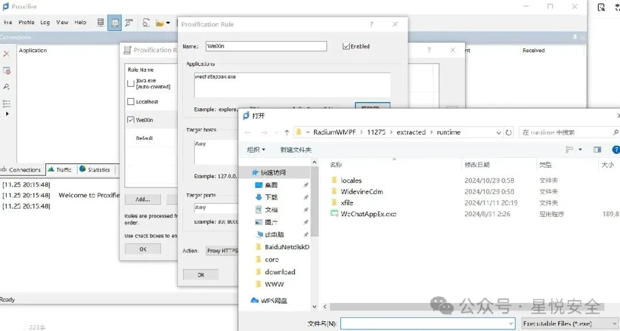Screen dimensions: 620x331
Task: Toggle the WeiXin rule checkbox
Action: pos(131,120)
